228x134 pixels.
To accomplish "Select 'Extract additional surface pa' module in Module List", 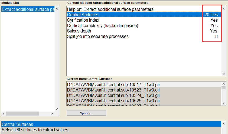I will 28,9.
